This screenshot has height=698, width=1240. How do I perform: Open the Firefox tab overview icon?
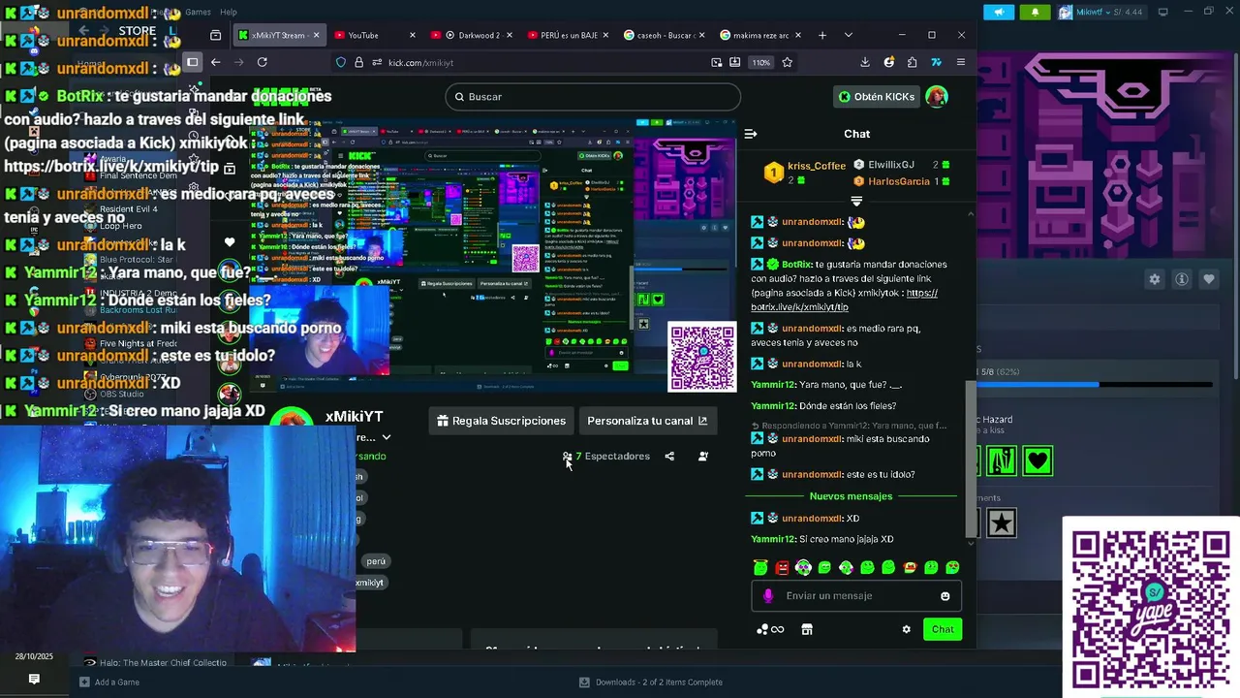(215, 35)
